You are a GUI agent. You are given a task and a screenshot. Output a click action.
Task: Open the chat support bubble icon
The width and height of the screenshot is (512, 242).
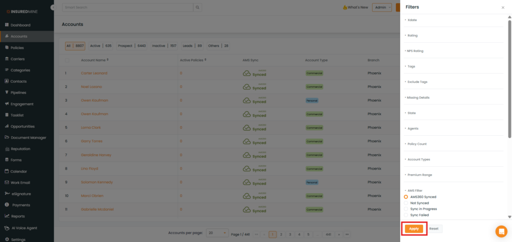[x=500, y=232]
